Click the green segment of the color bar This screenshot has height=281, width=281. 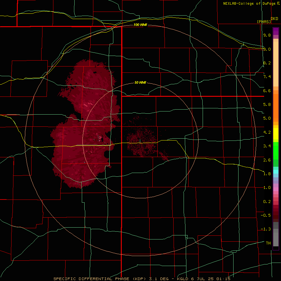[x=276, y=150]
